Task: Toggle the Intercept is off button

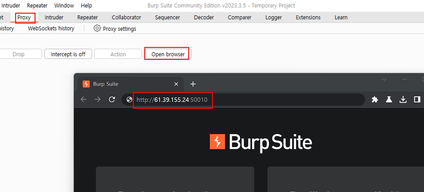Action: point(68,54)
